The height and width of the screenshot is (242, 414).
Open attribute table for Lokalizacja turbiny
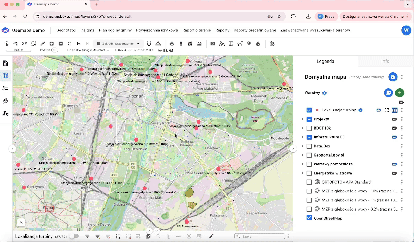pyautogui.click(x=394, y=110)
